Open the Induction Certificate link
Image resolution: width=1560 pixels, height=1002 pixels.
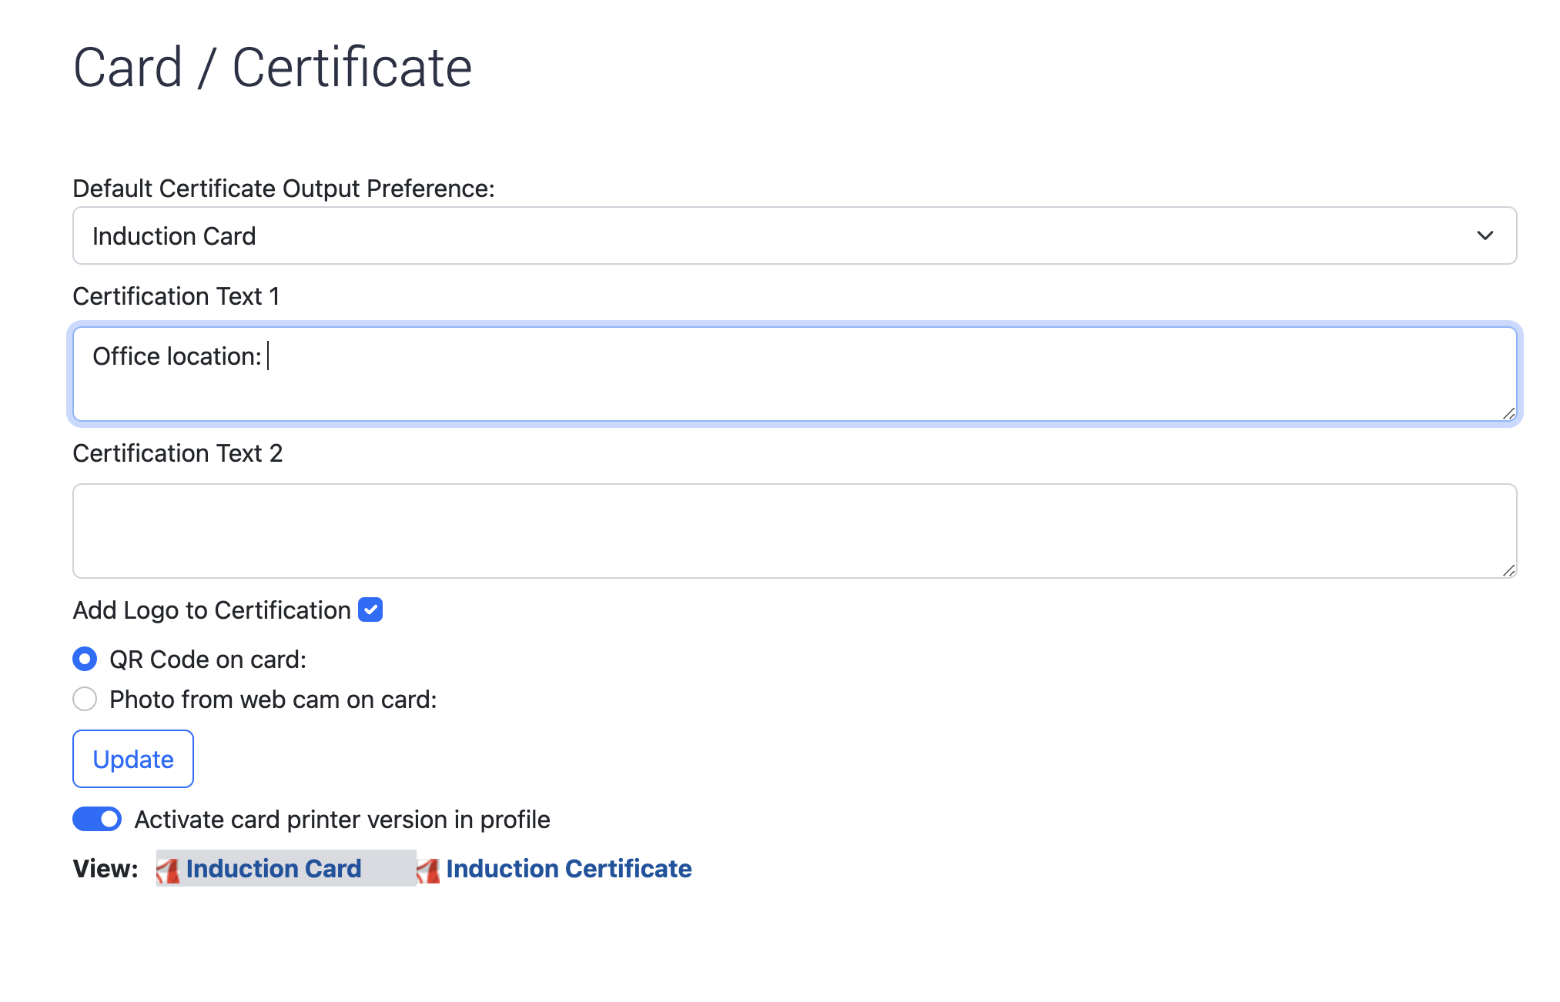568,869
